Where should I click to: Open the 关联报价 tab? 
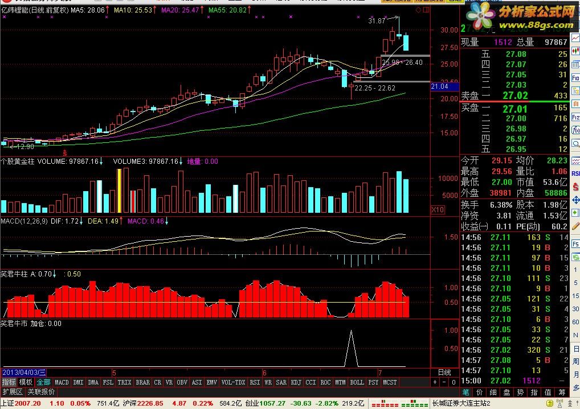(x=41, y=391)
